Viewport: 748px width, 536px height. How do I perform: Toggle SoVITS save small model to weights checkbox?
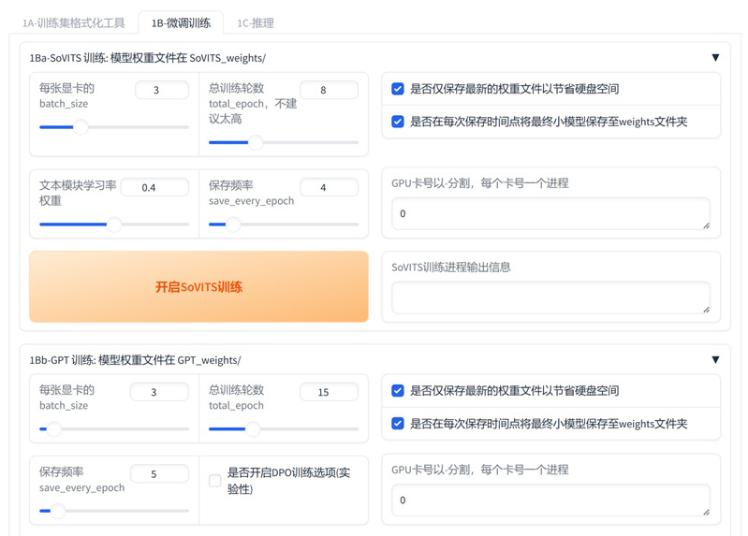point(398,122)
